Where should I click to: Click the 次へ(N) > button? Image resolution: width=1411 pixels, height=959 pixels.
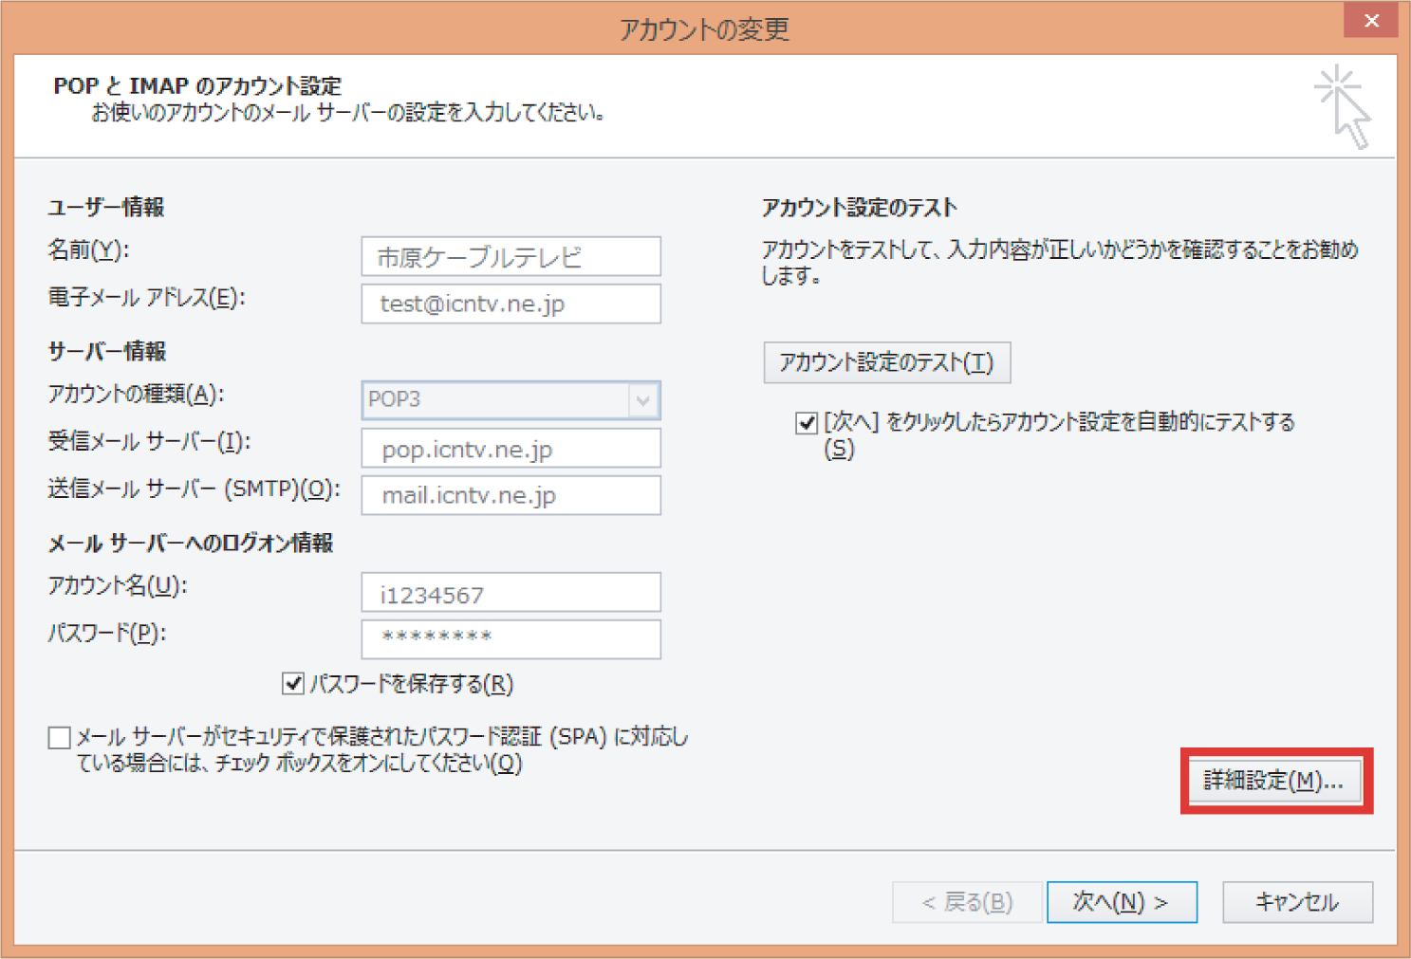click(1122, 902)
